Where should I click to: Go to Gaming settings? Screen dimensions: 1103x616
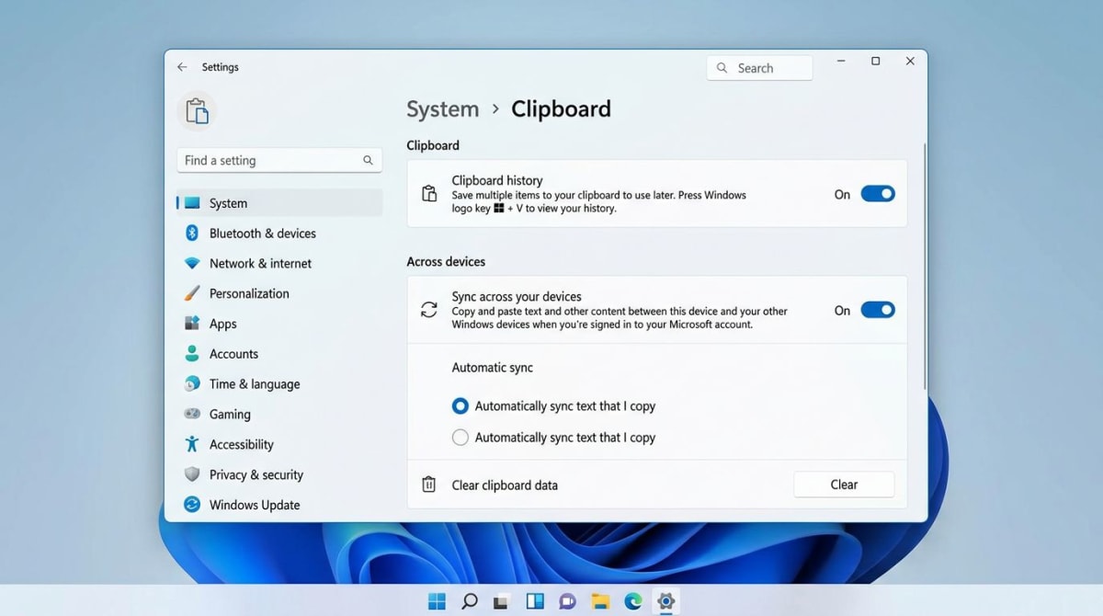279,414
